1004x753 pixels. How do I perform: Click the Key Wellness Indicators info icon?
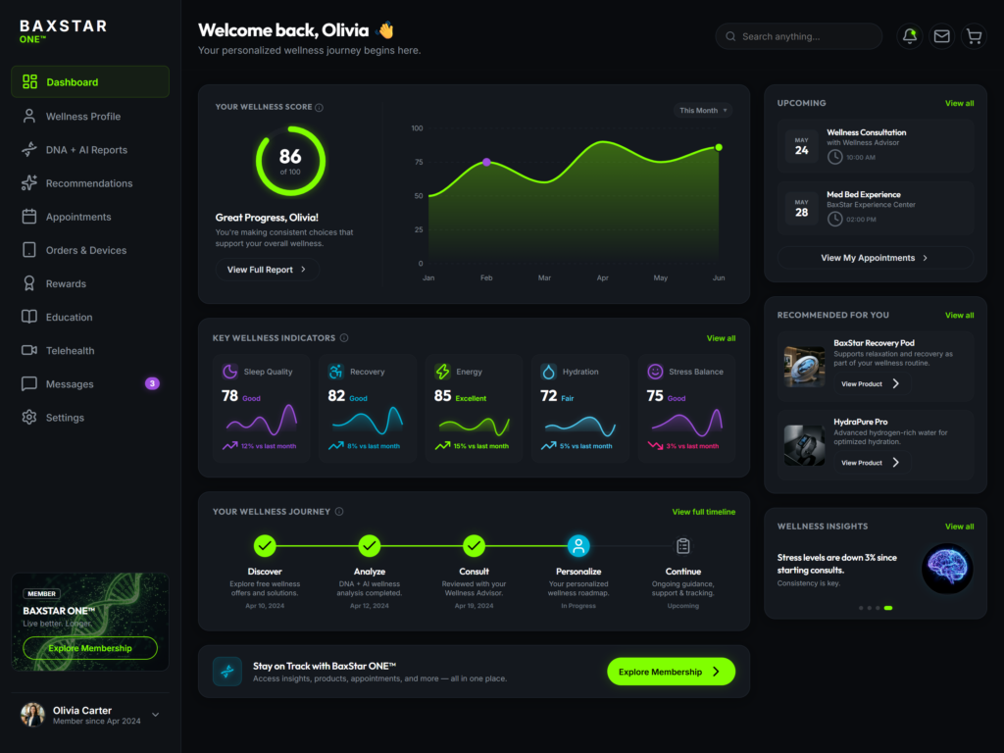pos(344,338)
